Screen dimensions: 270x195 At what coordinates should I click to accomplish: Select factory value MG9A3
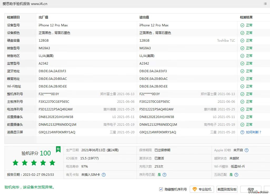point(44,48)
